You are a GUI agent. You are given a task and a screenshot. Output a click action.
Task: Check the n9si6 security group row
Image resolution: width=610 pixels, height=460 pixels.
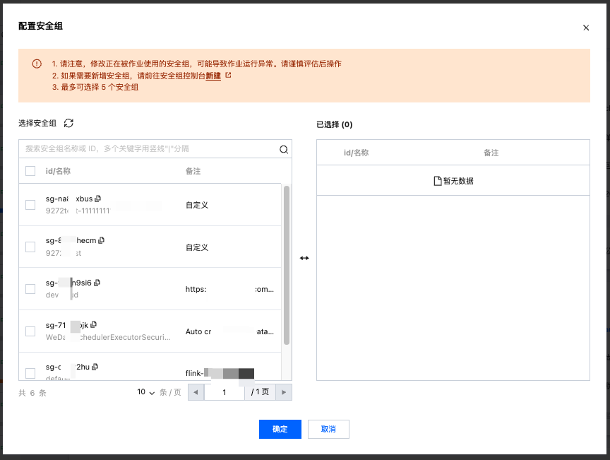(30, 289)
